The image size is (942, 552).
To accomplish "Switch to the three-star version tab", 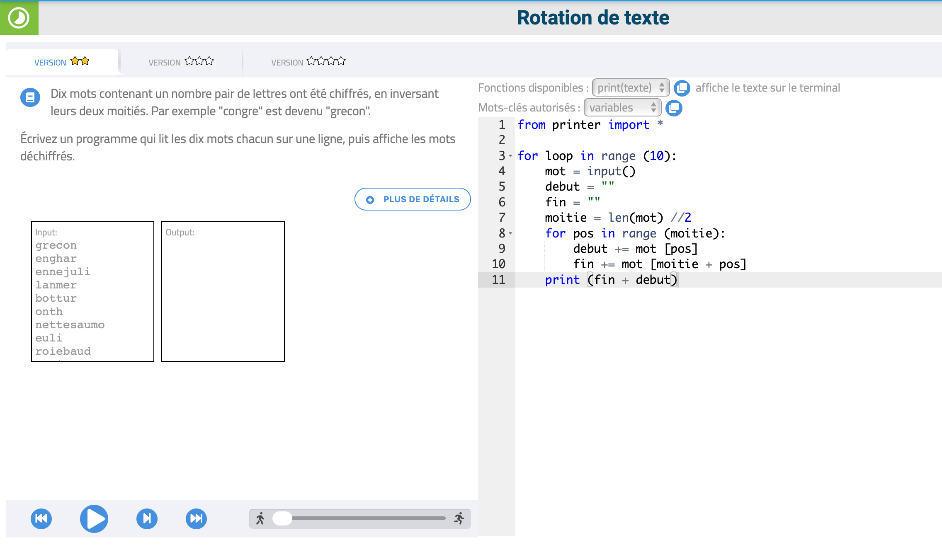I will click(181, 62).
